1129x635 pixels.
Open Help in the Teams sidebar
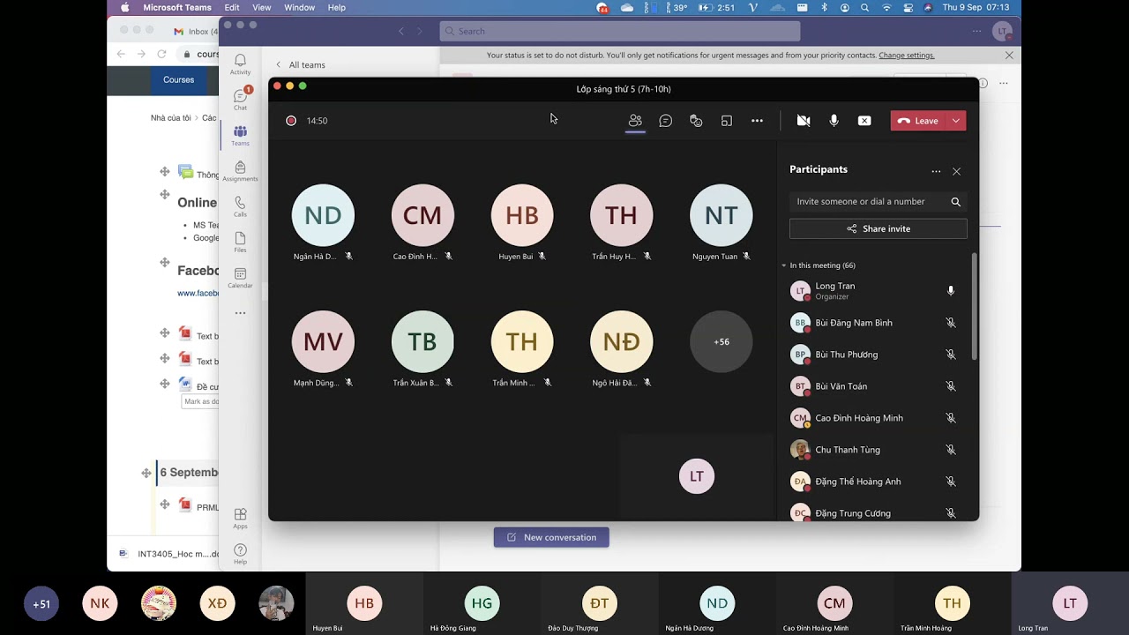pyautogui.click(x=240, y=554)
